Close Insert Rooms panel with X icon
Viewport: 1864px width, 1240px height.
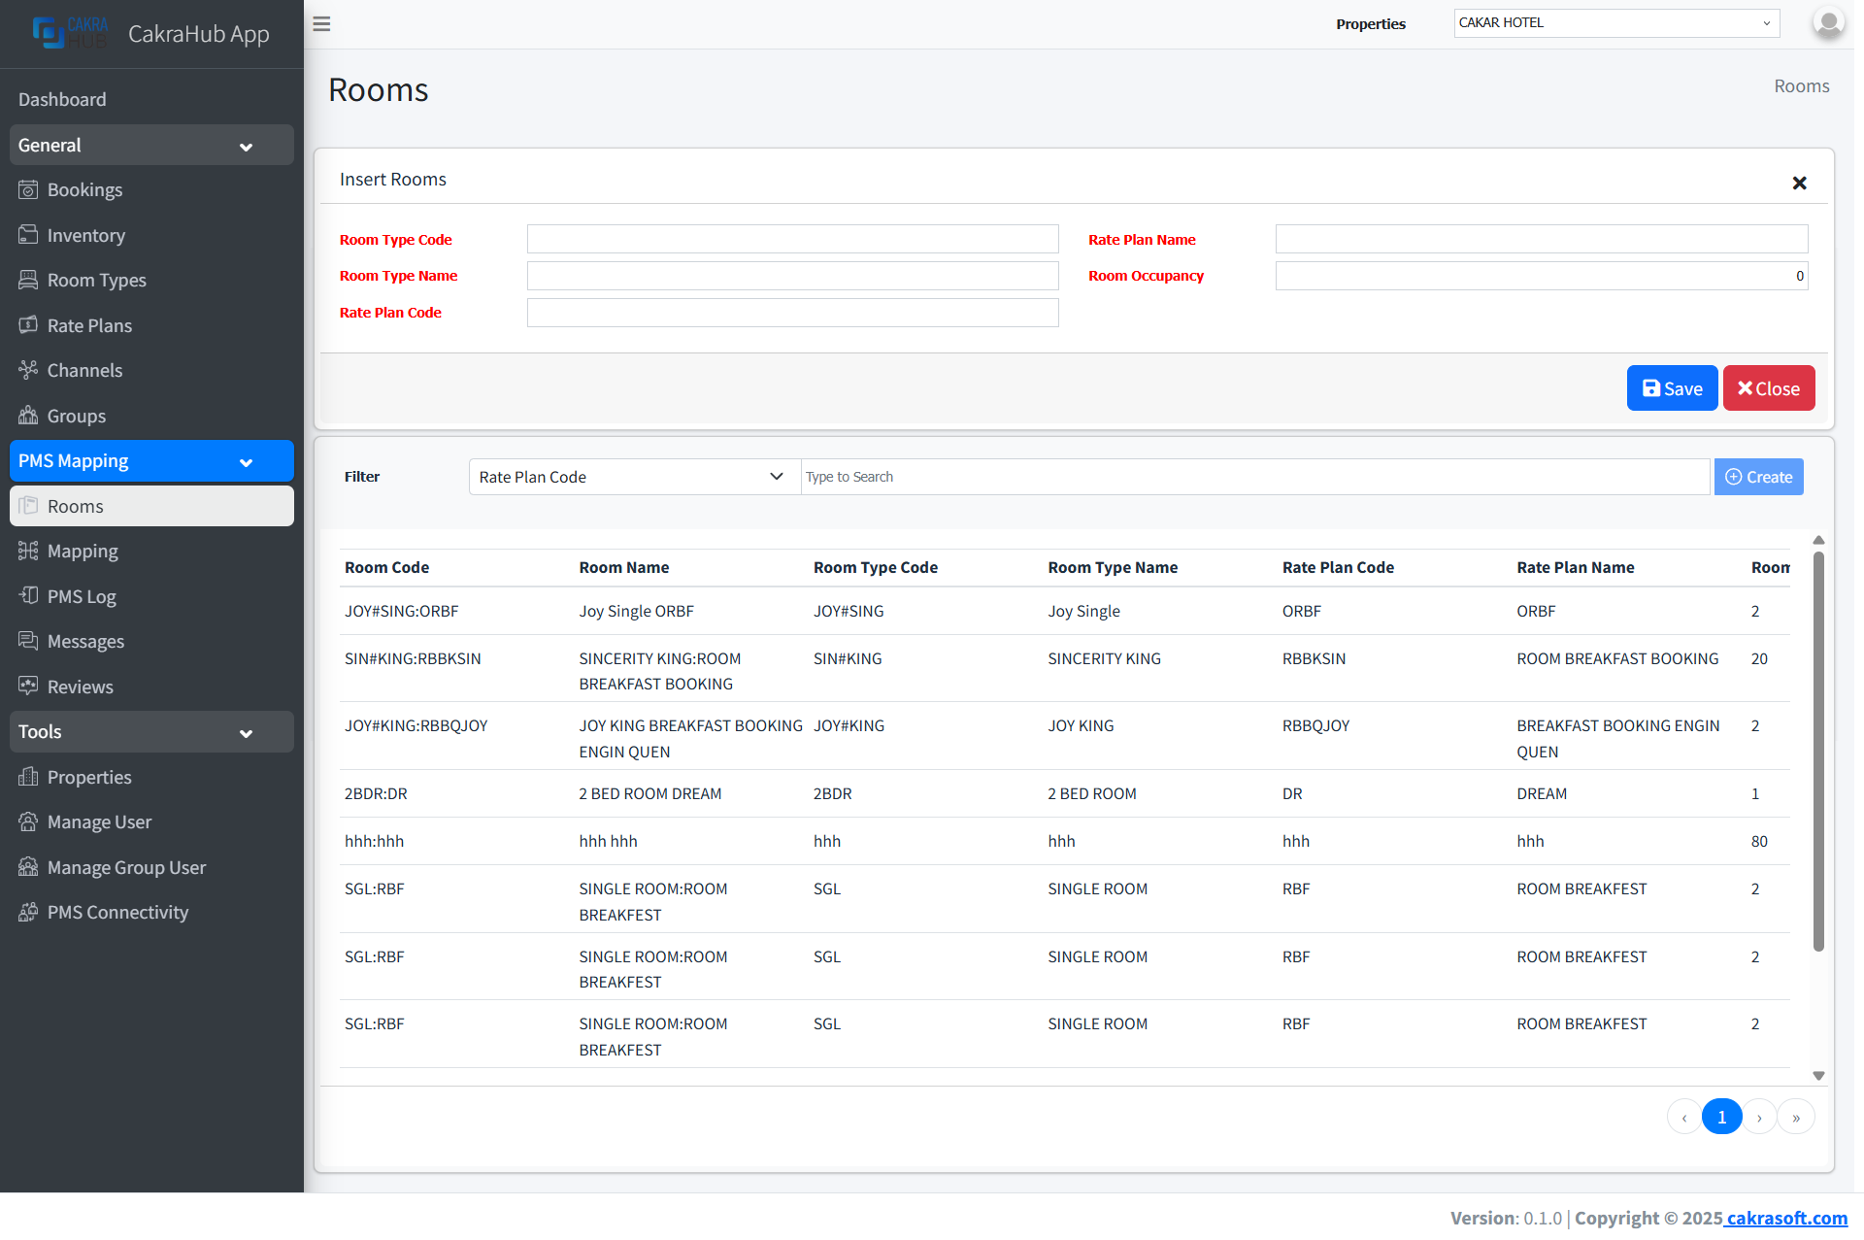click(1799, 183)
